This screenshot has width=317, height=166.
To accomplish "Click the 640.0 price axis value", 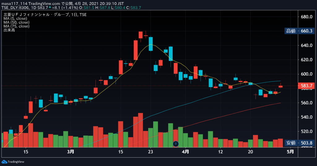I will click(307, 45).
